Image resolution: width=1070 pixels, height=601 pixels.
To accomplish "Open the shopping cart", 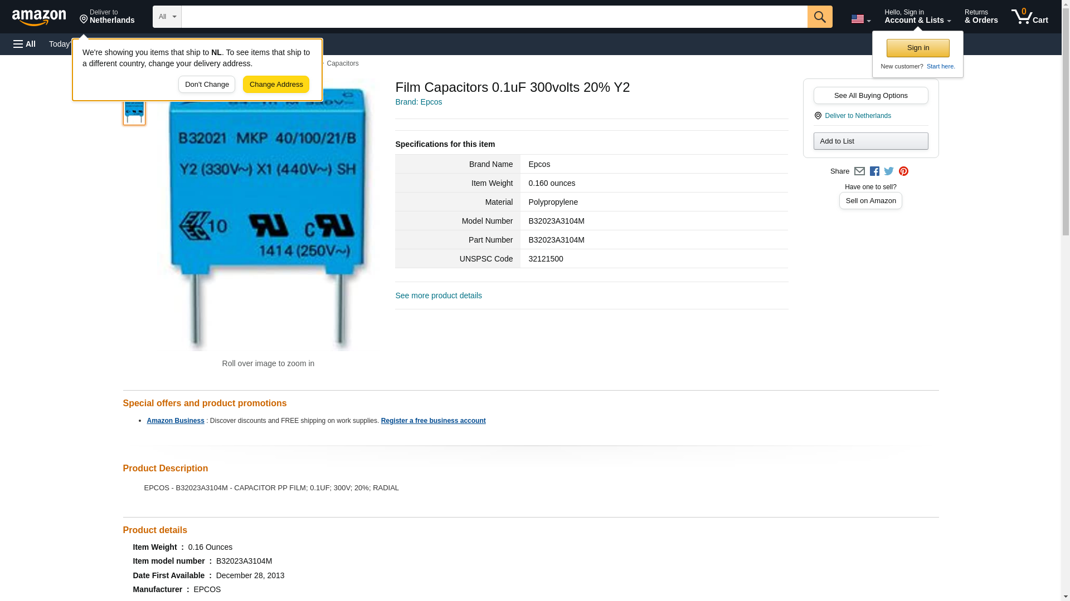I will click(x=1029, y=17).
